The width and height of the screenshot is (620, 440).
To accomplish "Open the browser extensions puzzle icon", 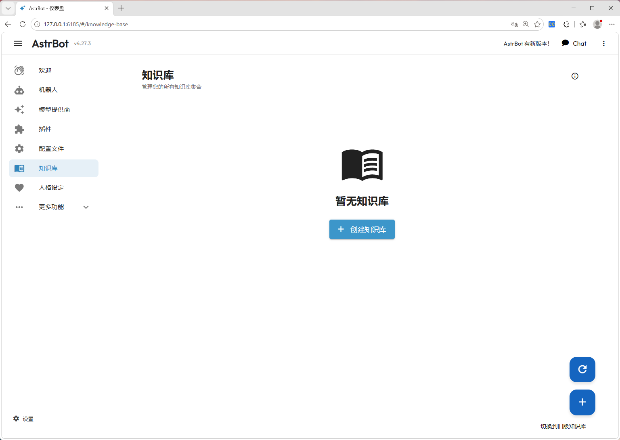I will click(566, 24).
